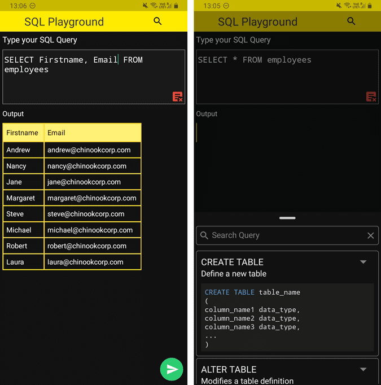Tap 'Modifies a table definition' description
The height and width of the screenshot is (385, 381).
click(247, 381)
